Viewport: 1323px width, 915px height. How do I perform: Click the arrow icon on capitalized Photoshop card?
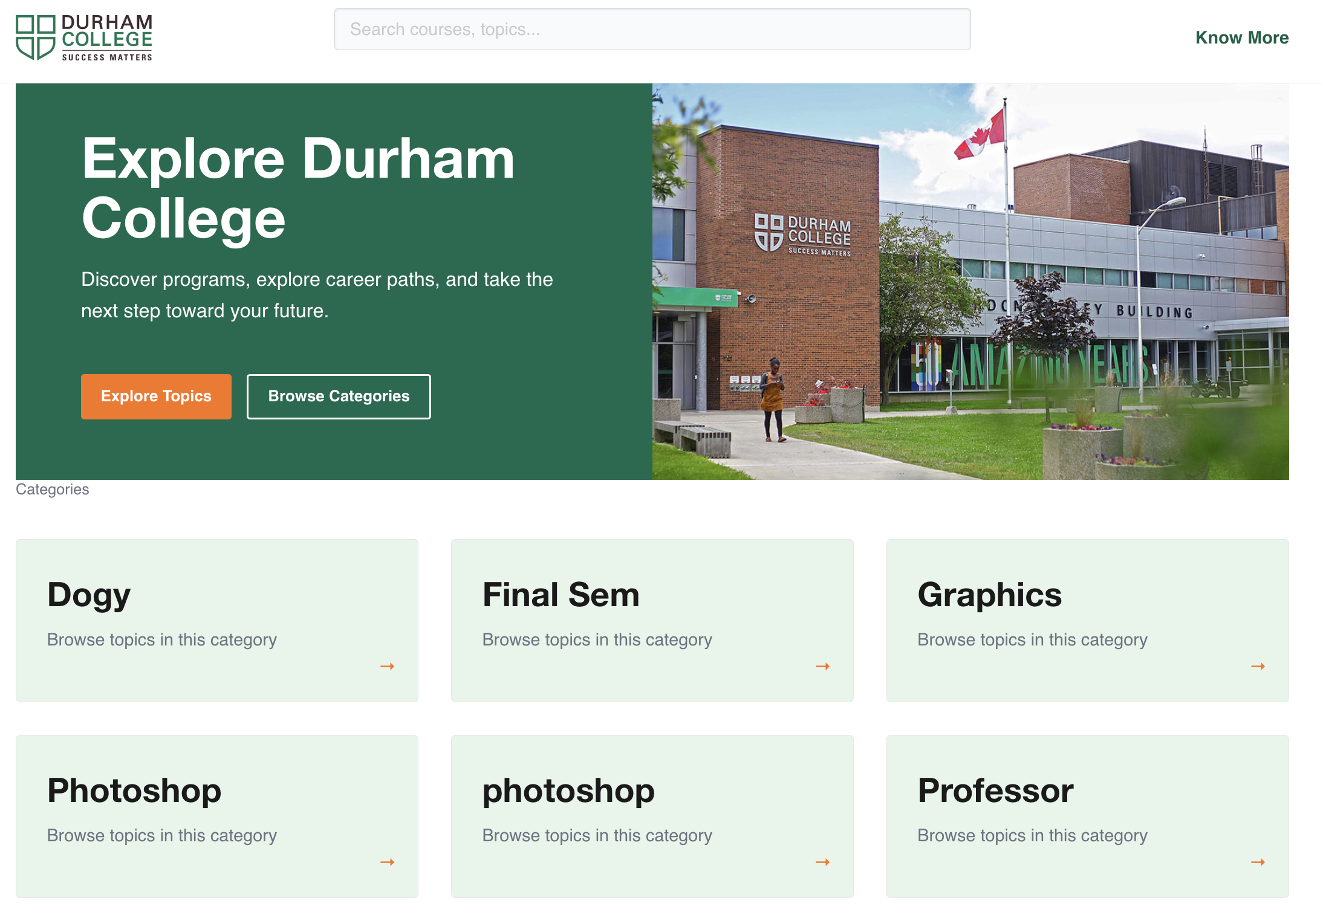click(387, 862)
